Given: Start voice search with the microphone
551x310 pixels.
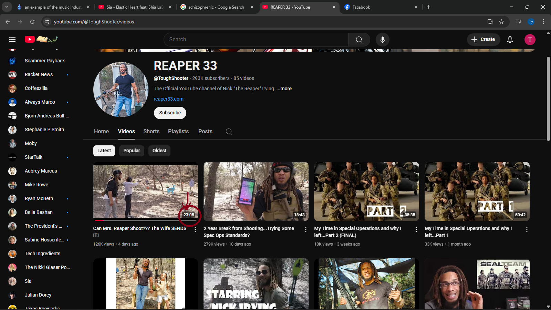Looking at the screenshot, I should click(x=383, y=40).
